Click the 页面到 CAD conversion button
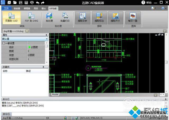 (x=12, y=18)
